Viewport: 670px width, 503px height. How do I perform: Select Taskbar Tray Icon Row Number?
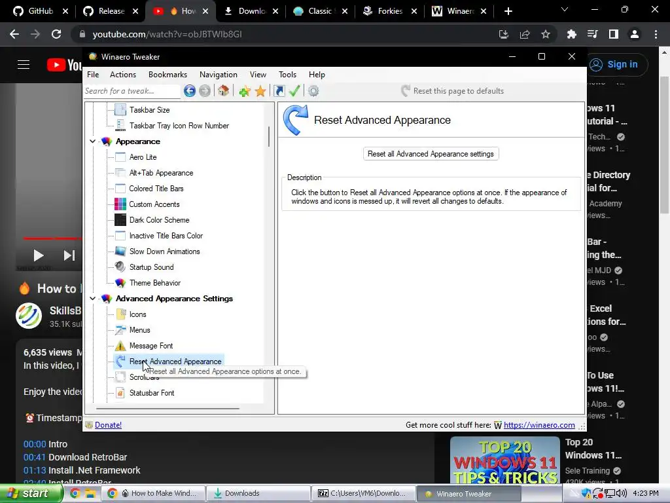[x=179, y=126]
